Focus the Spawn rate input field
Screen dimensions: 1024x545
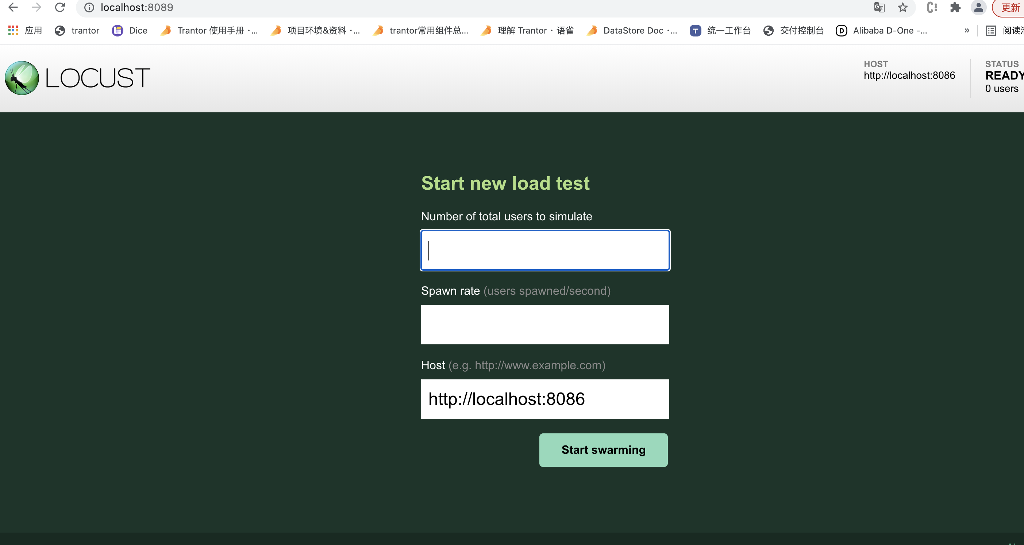pos(545,325)
